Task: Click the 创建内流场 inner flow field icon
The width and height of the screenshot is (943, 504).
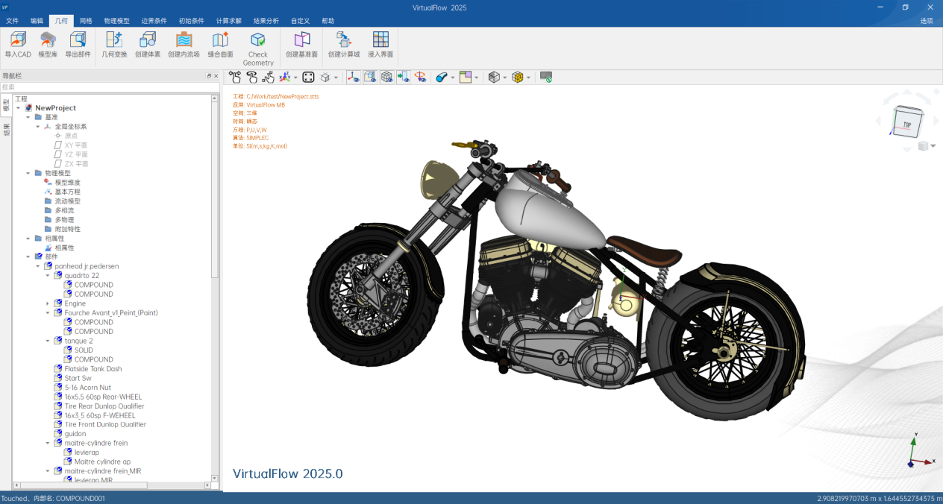Action: 184,40
